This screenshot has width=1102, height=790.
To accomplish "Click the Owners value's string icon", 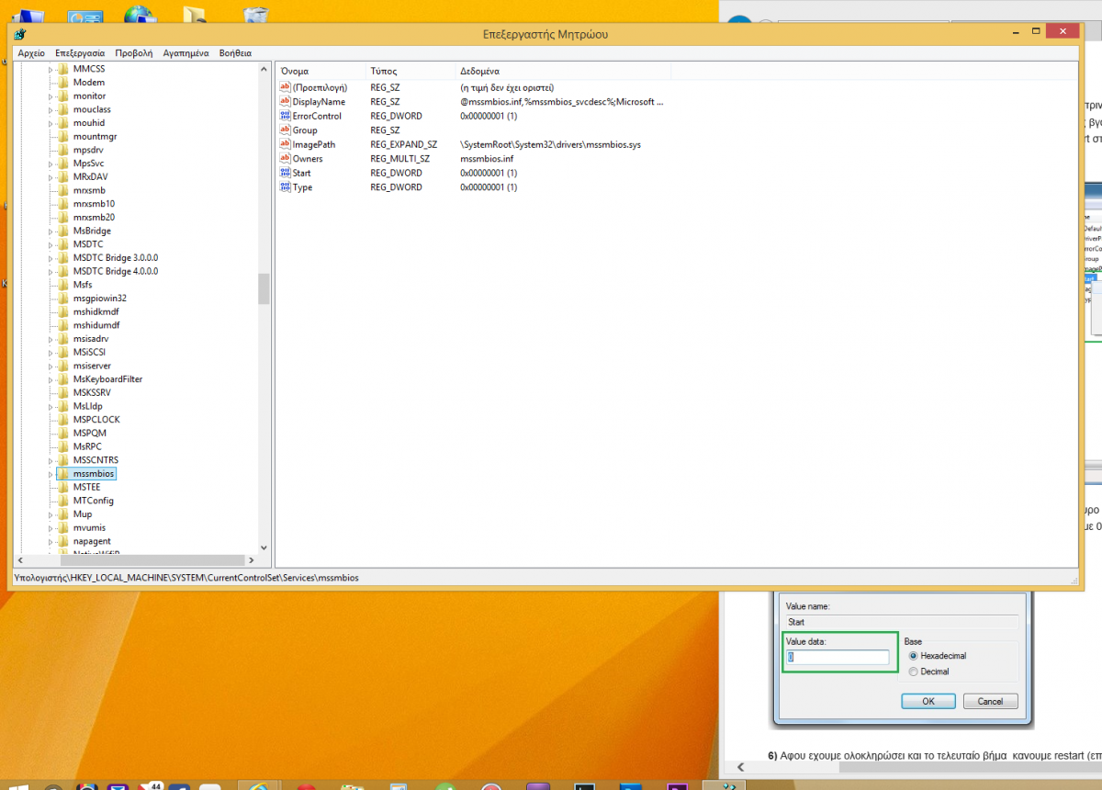I will point(285,159).
